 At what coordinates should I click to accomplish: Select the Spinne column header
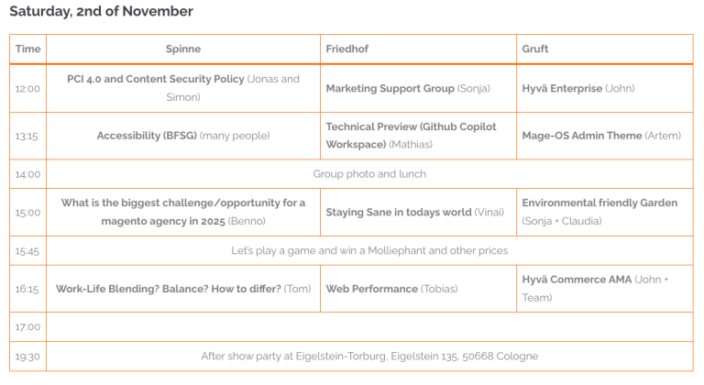point(183,49)
